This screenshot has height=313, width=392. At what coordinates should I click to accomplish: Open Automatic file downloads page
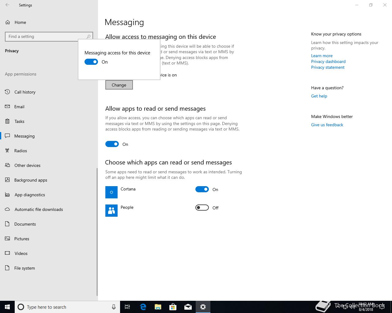[48, 209]
